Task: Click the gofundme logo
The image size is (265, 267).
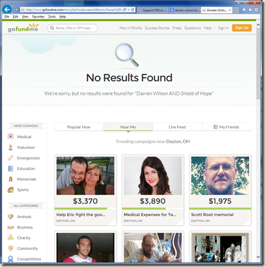Action: [23, 28]
